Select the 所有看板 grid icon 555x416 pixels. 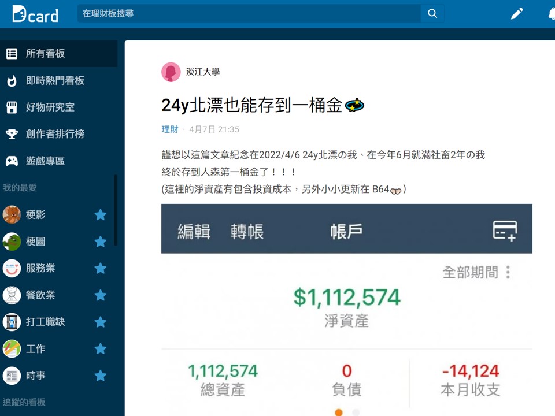click(13, 54)
